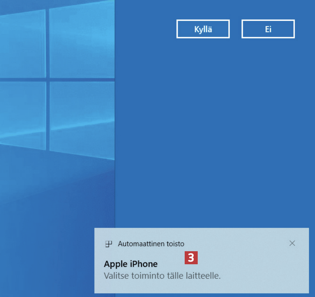Viewport: 315px width, 297px height.
Task: Click the AutoPlay icon in notification header
Action: pyautogui.click(x=109, y=244)
